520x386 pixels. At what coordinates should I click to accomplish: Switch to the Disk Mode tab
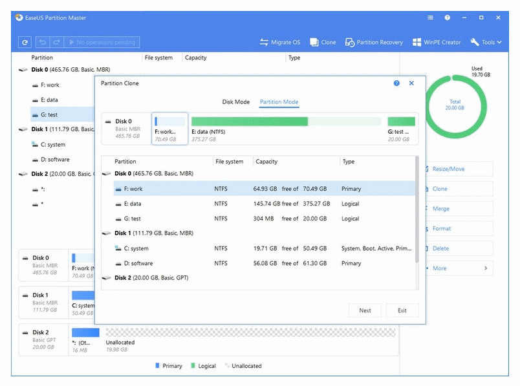coord(236,102)
